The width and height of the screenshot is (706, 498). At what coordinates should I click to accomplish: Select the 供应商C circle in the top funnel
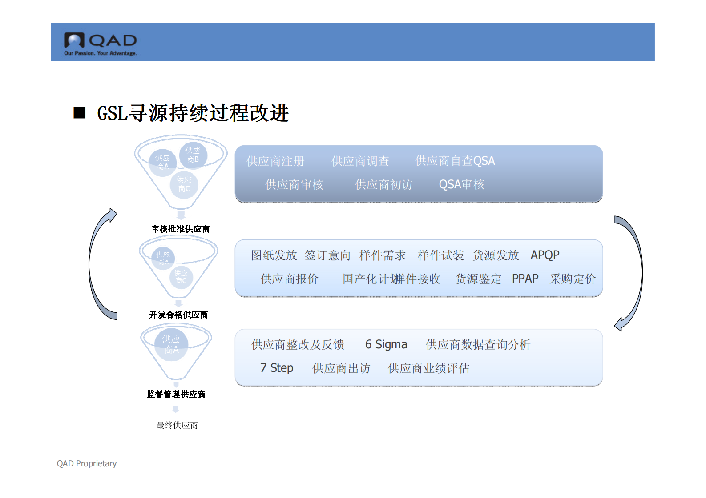click(x=184, y=184)
